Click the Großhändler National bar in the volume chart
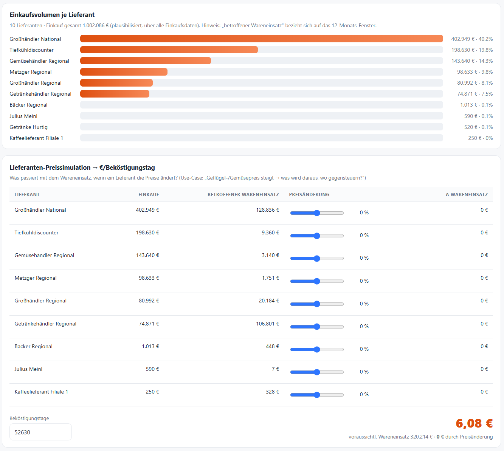The height and width of the screenshot is (451, 504). pos(262,39)
